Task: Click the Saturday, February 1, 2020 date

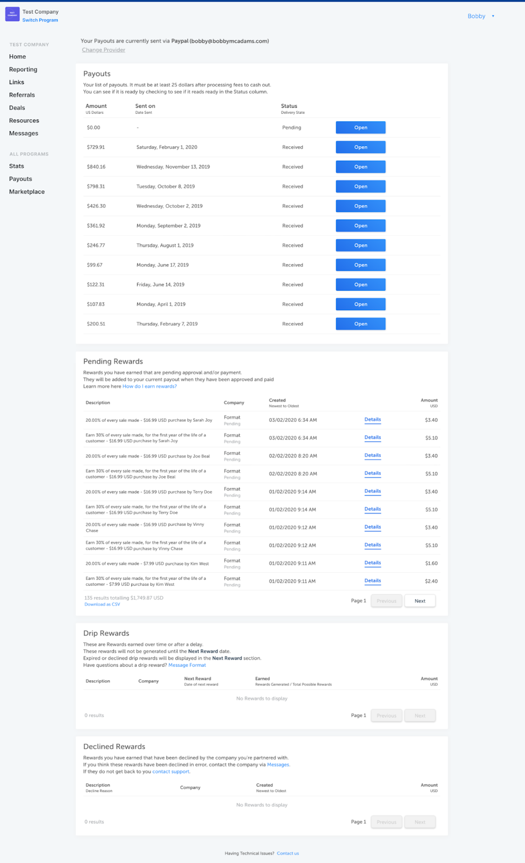Action: (x=167, y=147)
